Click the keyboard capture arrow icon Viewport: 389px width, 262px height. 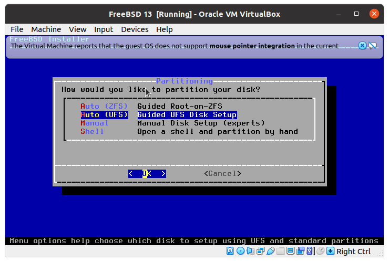click(x=330, y=251)
